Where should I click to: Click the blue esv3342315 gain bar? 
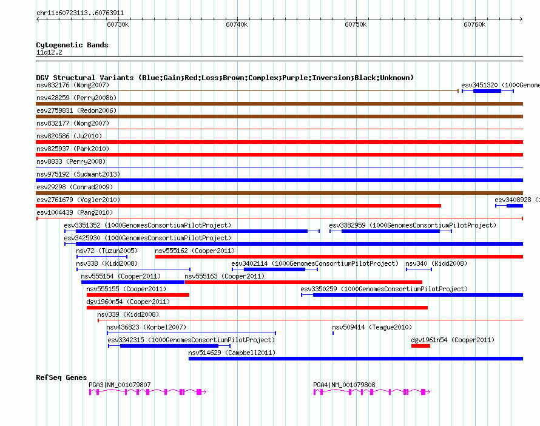coord(169,346)
